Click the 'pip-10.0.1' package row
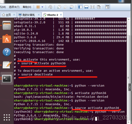The width and height of the screenshot is (132, 124). click(70, 30)
